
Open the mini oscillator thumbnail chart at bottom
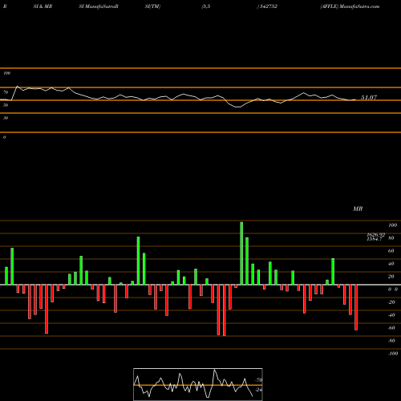point(198,384)
